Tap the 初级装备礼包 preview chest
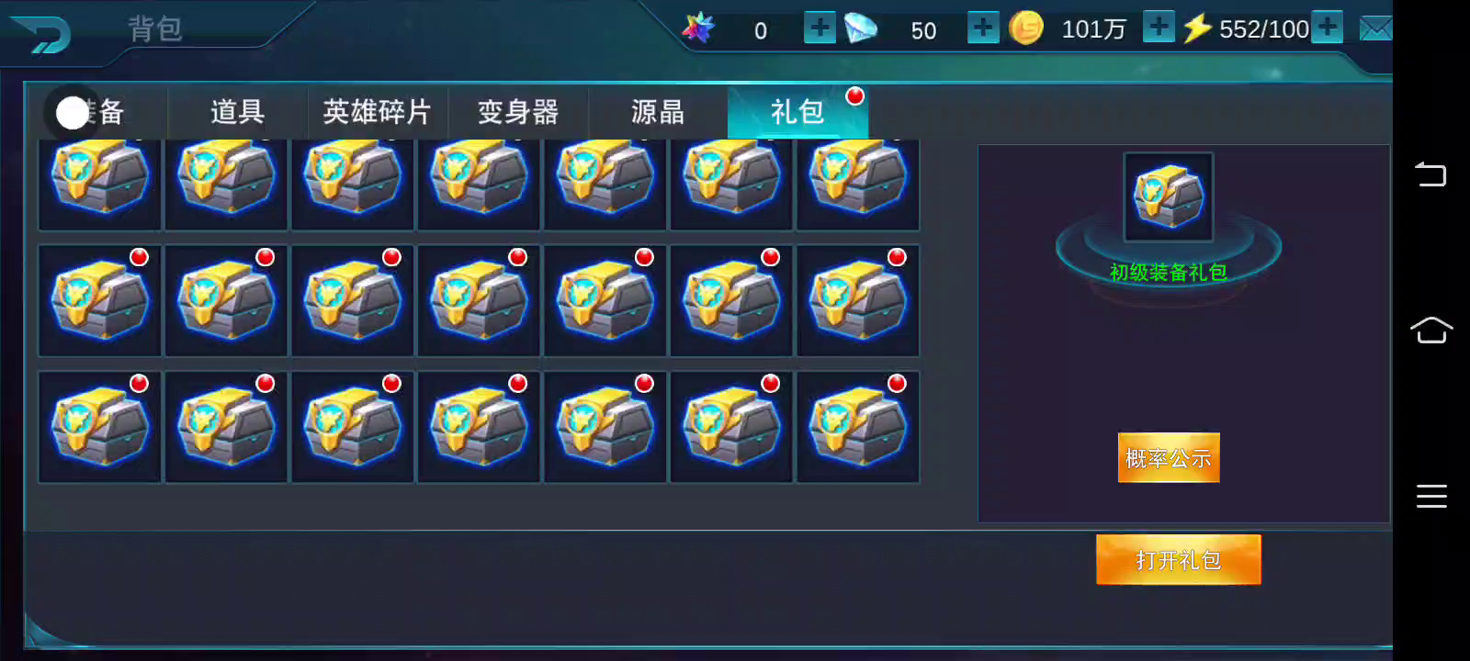 tap(1168, 196)
